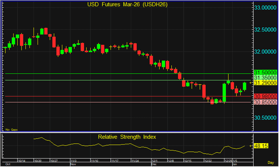This screenshot has width=279, height=167.
Task: Click the green 31.50000 horizontal resistance line
Action: (128, 73)
